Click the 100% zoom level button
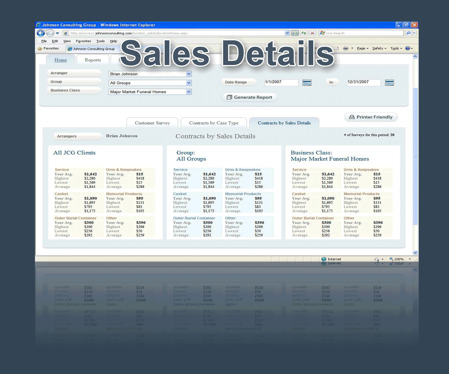449x374 pixels. [x=397, y=259]
